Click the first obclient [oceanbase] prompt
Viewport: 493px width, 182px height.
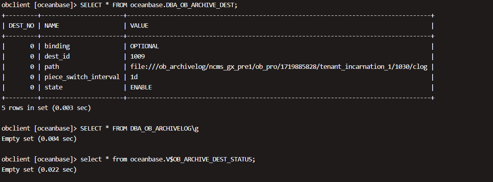click(x=39, y=5)
